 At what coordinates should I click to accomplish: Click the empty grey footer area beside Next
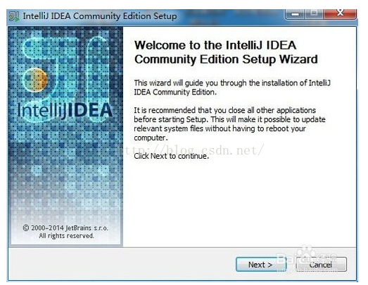[x=122, y=264]
